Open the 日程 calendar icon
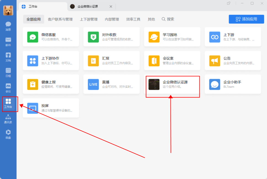The image size is (267, 179). click(x=8, y=72)
